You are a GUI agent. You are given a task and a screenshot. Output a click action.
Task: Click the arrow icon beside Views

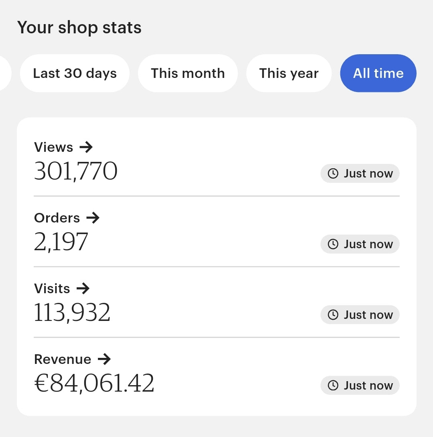point(86,147)
